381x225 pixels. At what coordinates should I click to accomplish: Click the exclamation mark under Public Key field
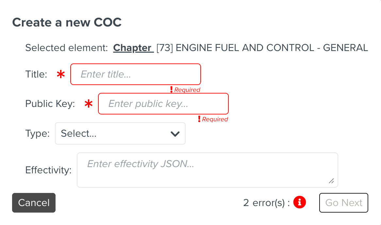[x=199, y=119]
